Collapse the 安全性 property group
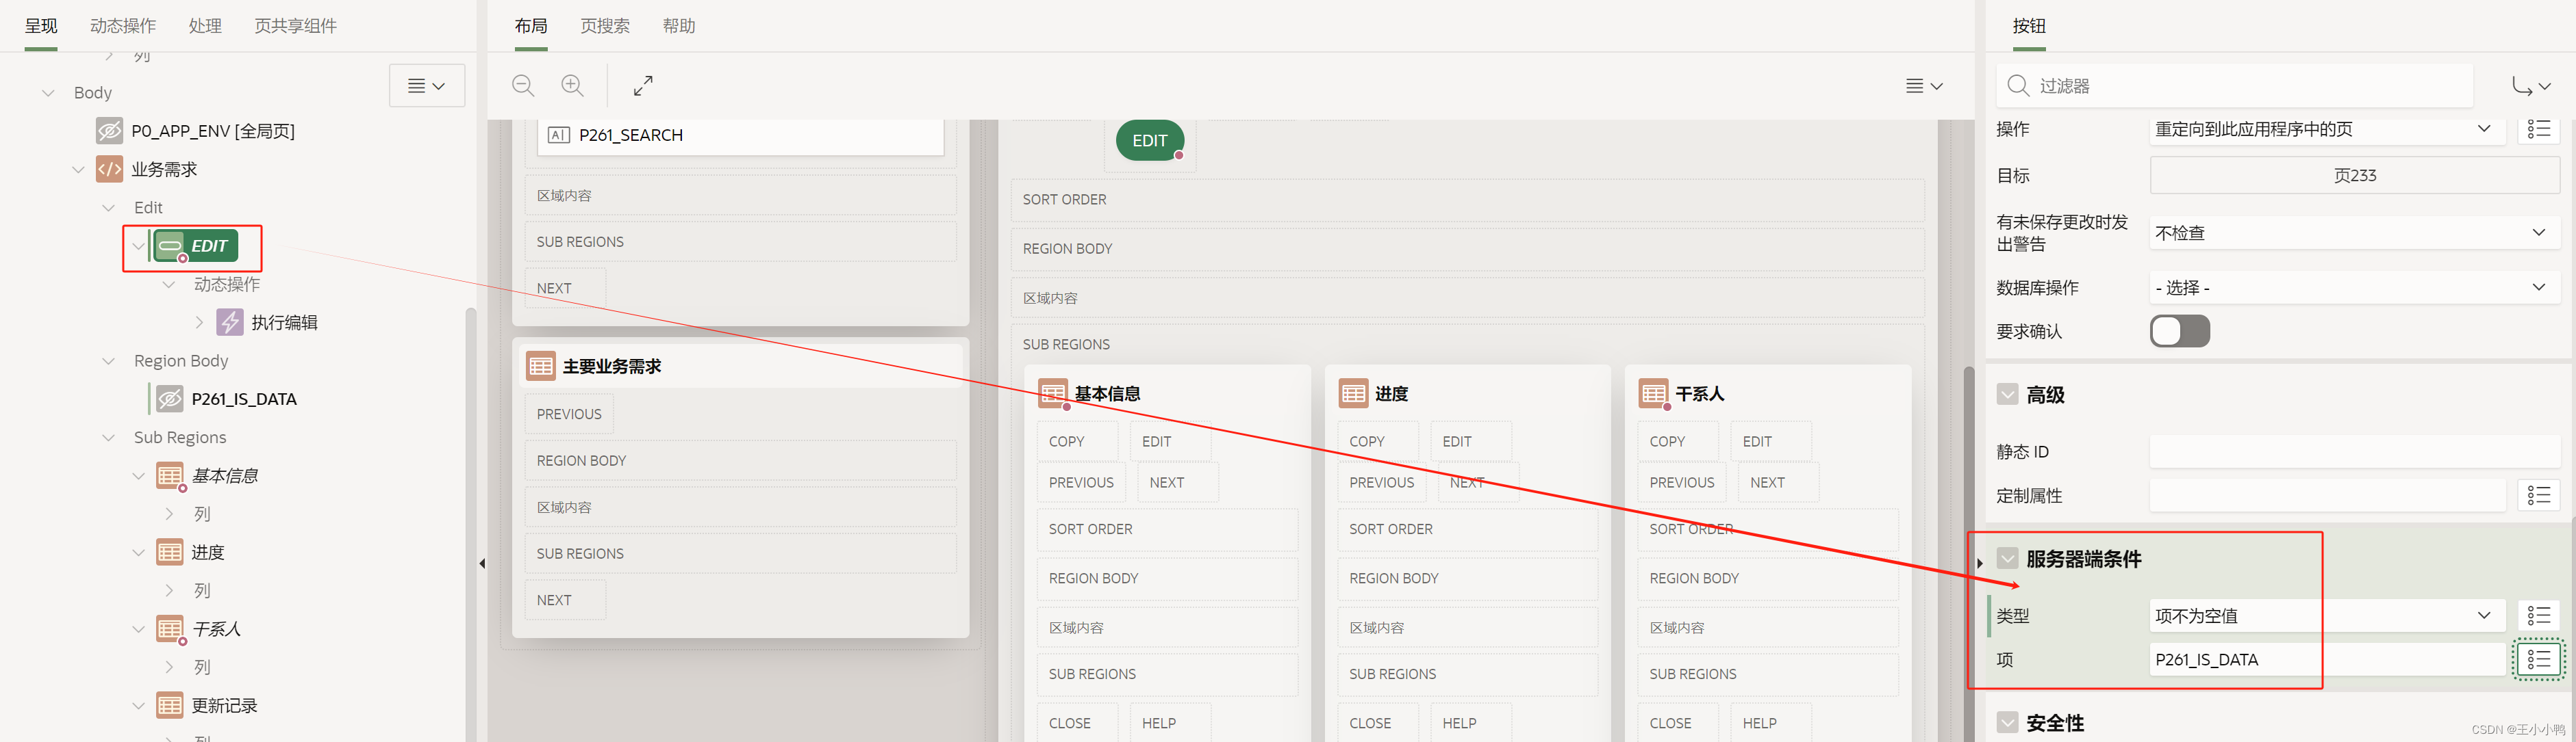 click(x=2007, y=722)
